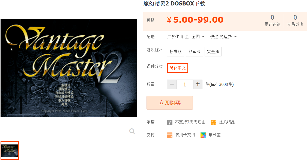Open the 累计评论 reviews count

coord(272,21)
